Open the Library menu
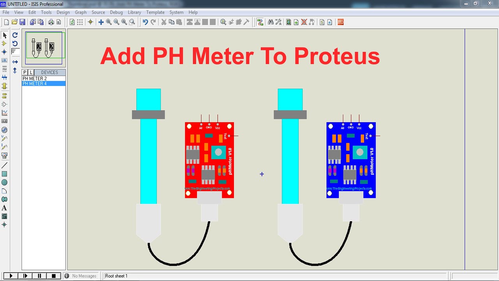Viewport: 499px width, 281px height. click(134, 12)
